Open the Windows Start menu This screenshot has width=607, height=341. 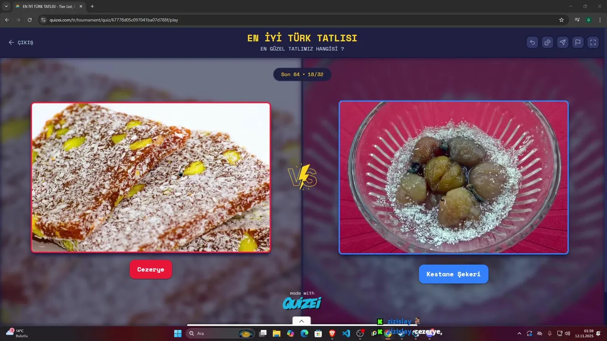coord(178,333)
